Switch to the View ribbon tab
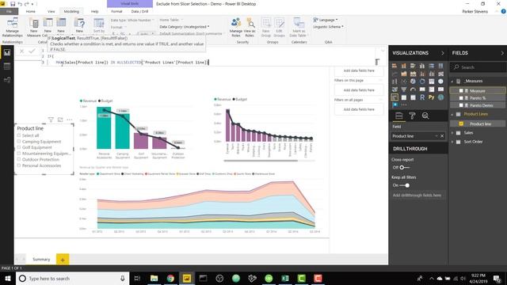 pyautogui.click(x=51, y=11)
